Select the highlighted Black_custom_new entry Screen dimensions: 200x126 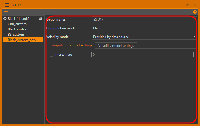click(22, 40)
